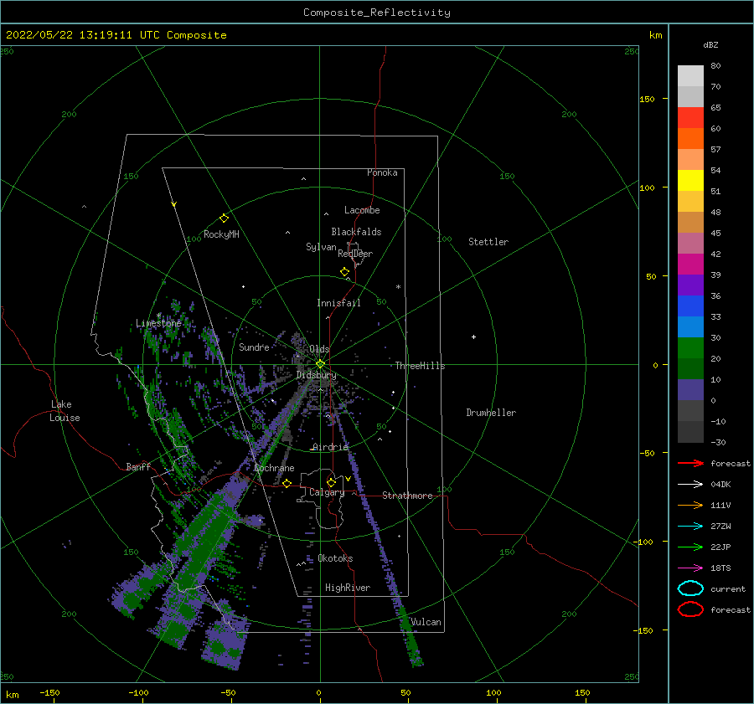This screenshot has height=704, width=754.
Task: Select the 51 dBZ yellow color swatch
Action: tap(690, 181)
